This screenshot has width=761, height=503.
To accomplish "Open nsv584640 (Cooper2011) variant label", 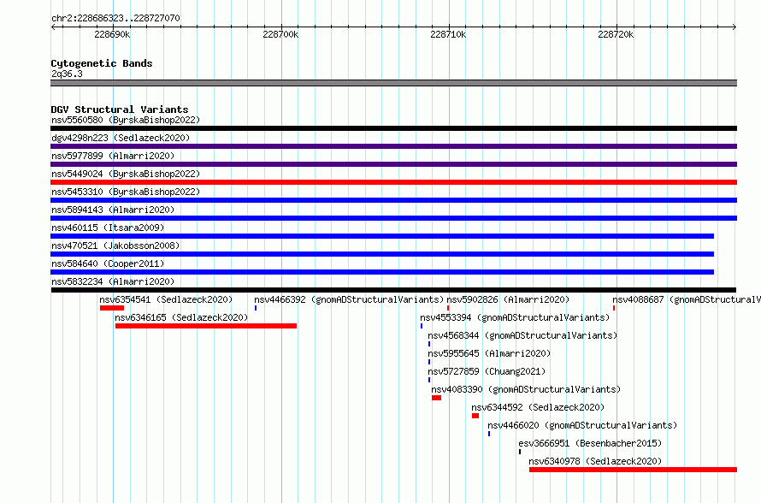I will point(108,263).
